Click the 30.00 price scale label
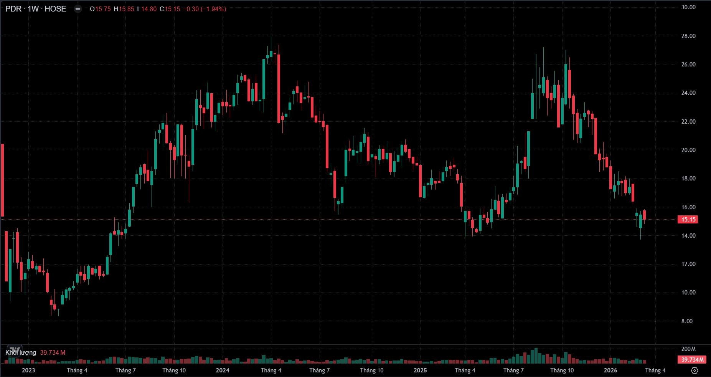The height and width of the screenshot is (377, 711). click(688, 7)
